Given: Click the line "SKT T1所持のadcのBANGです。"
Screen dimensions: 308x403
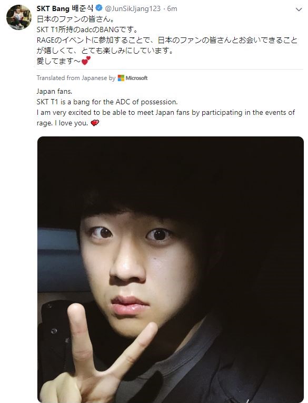Looking at the screenshot, I should [x=87, y=30].
